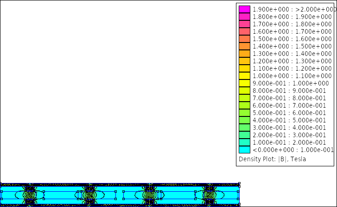Click the color swatch beside 8.000e-001 : 9.000e-001
Screen dimensions: 337x207
coord(244,91)
